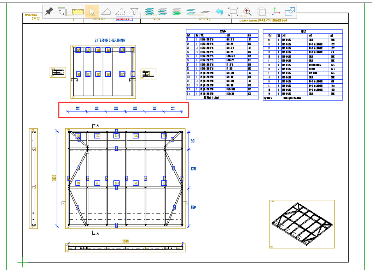372x270 pixels.
Task: Show all layers with full teal stack icon
Action: [x=149, y=11]
